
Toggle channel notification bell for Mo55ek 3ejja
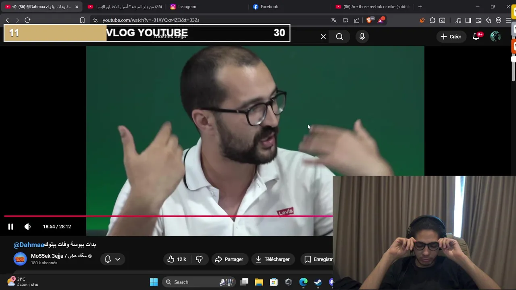(x=108, y=259)
